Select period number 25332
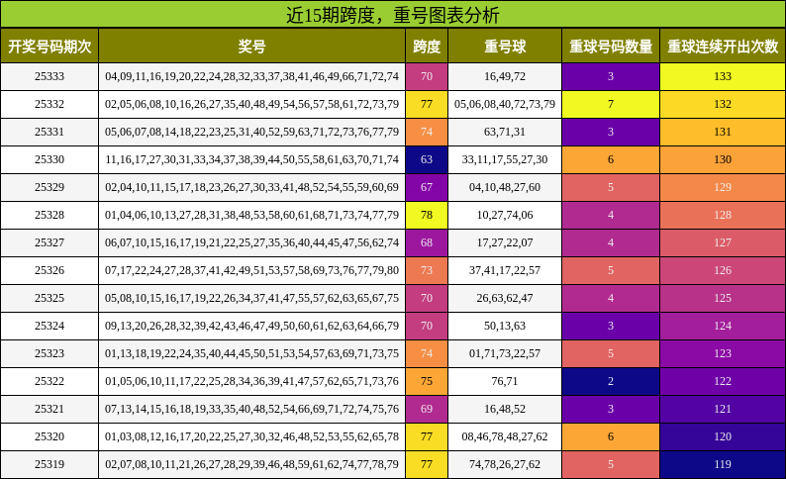Viewport: 786px width, 479px height. [x=49, y=104]
